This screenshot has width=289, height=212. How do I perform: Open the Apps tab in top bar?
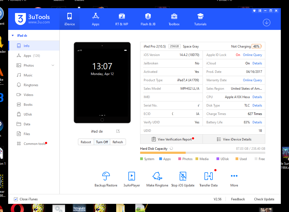tap(95, 19)
